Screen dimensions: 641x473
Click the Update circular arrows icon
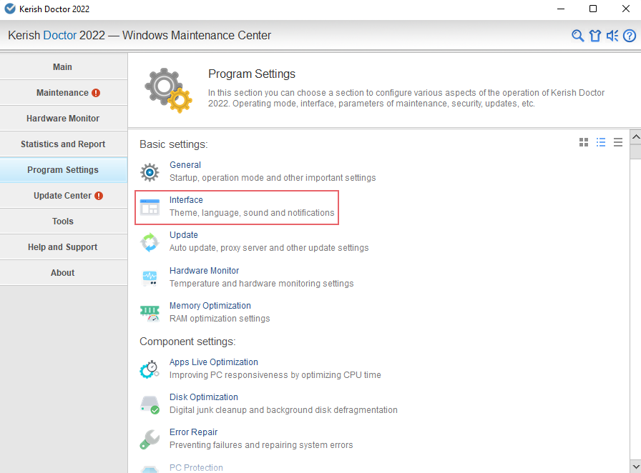150,242
